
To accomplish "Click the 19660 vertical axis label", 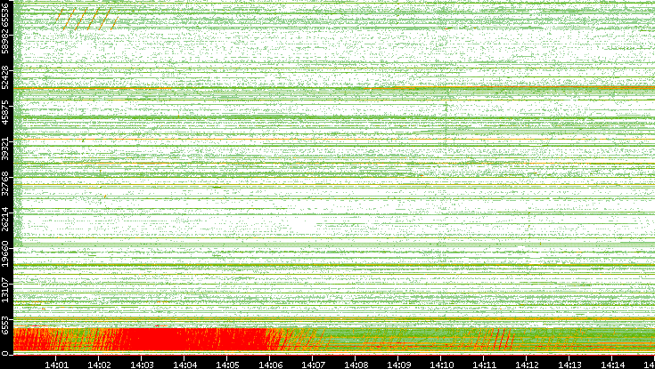I will coord(5,255).
